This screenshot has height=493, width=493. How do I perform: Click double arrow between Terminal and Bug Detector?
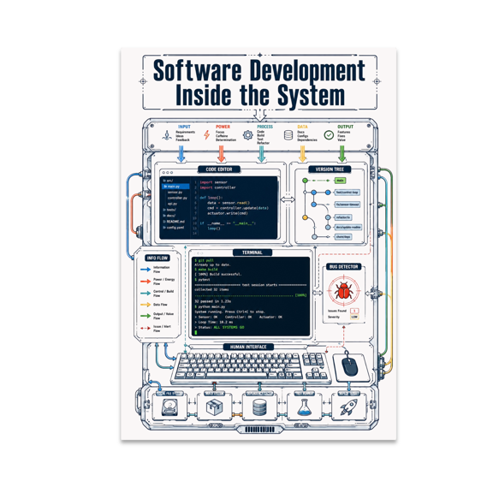317,293
